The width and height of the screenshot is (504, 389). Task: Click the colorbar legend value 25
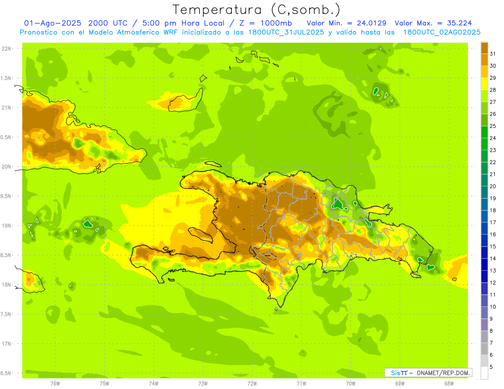click(x=493, y=126)
